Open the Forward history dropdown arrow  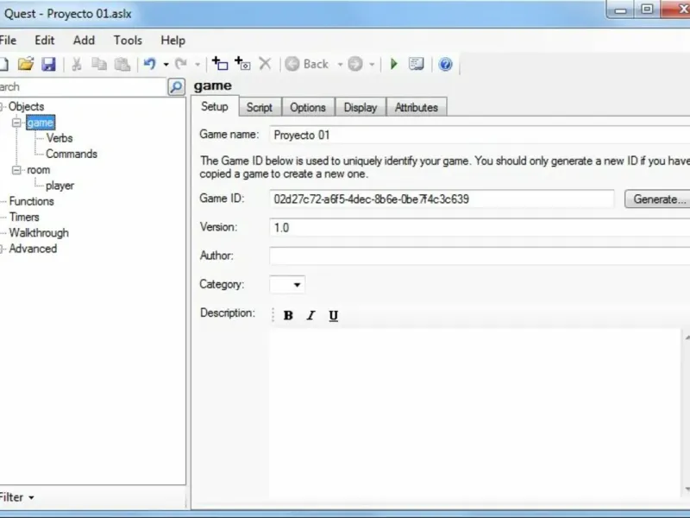pyautogui.click(x=372, y=65)
